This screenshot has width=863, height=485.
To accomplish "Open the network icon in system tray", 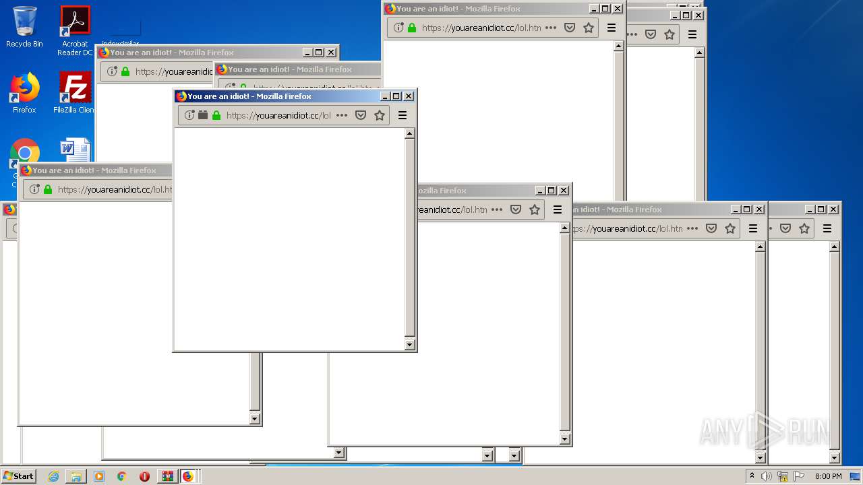I will click(783, 476).
